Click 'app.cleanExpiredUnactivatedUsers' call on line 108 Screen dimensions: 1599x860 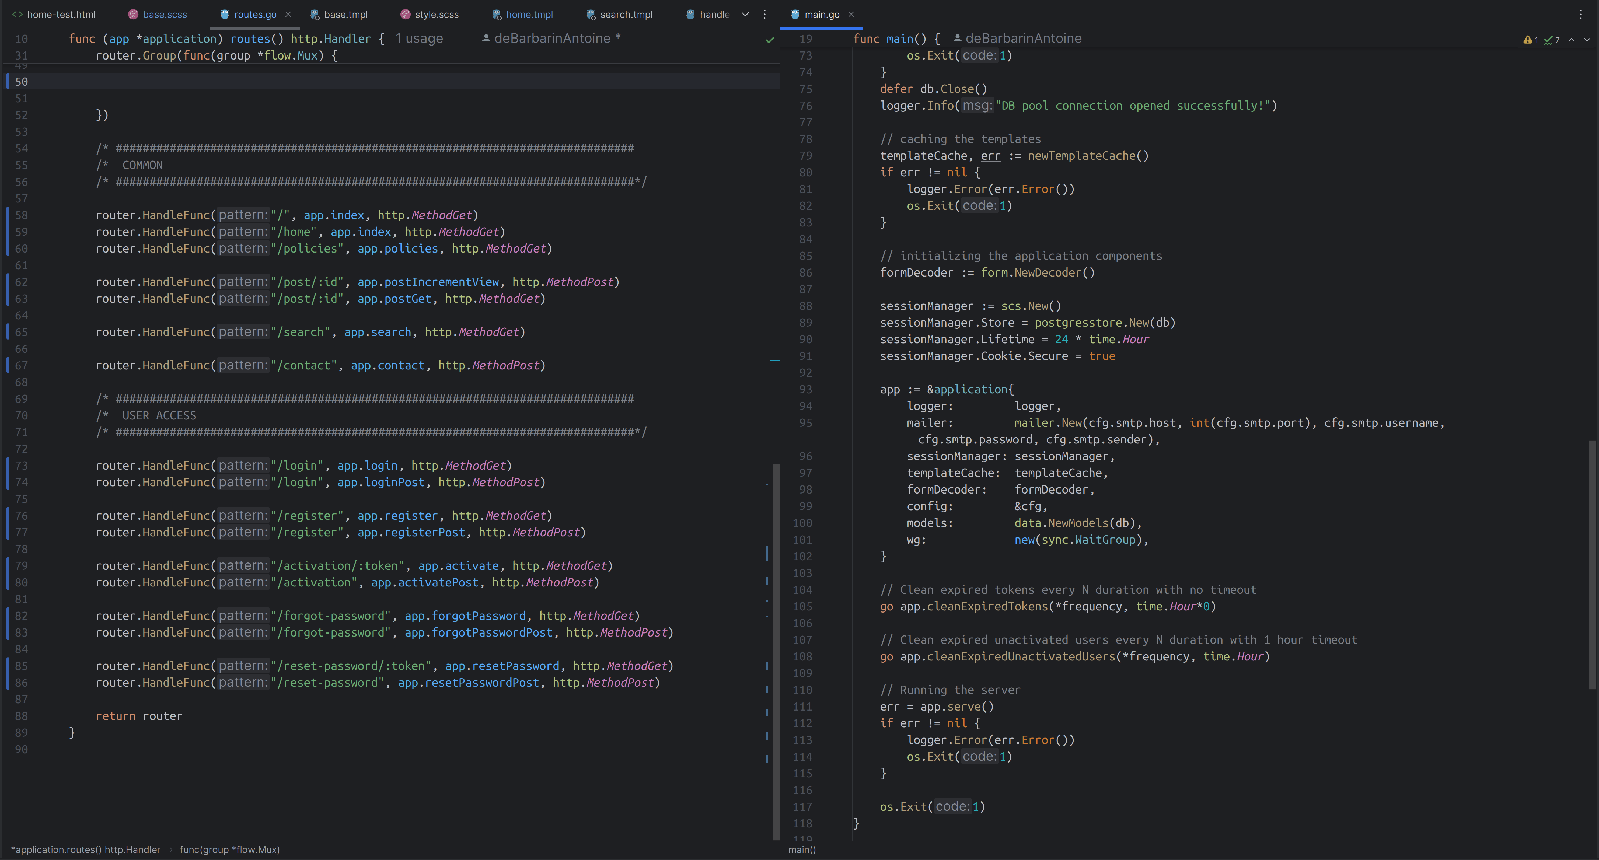[x=1007, y=656]
